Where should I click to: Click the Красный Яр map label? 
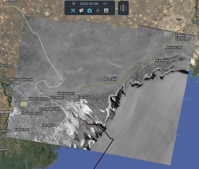pyautogui.click(x=38, y=98)
